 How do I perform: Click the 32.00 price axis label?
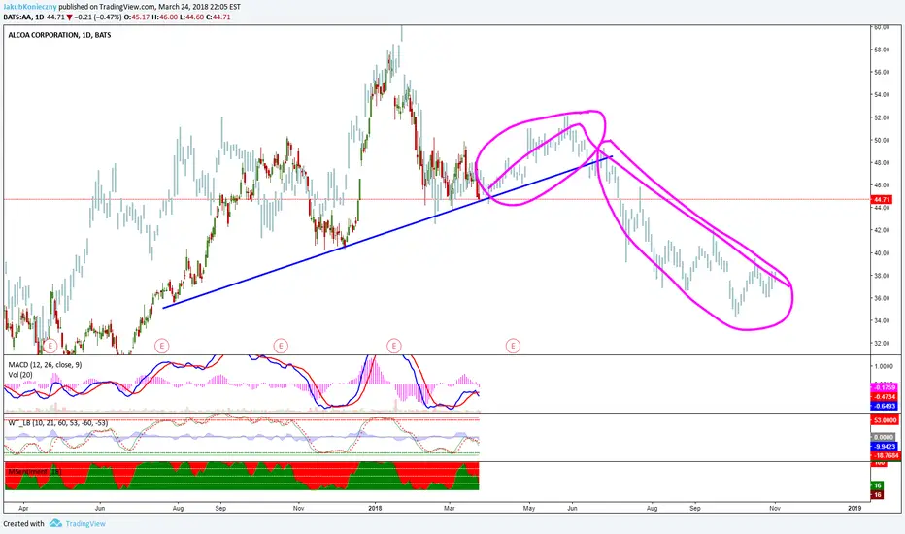click(x=881, y=344)
